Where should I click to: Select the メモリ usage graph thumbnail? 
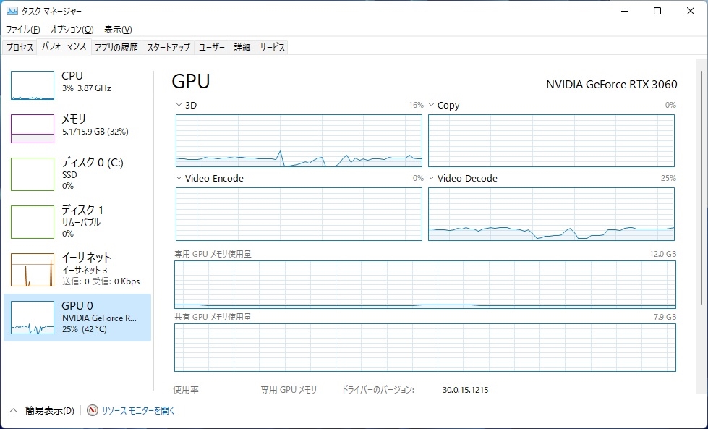[x=33, y=128]
